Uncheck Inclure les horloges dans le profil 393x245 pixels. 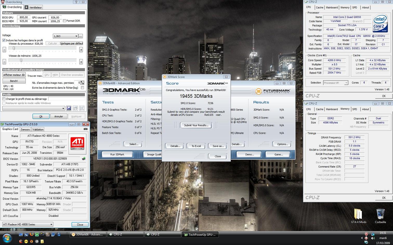click(4, 40)
